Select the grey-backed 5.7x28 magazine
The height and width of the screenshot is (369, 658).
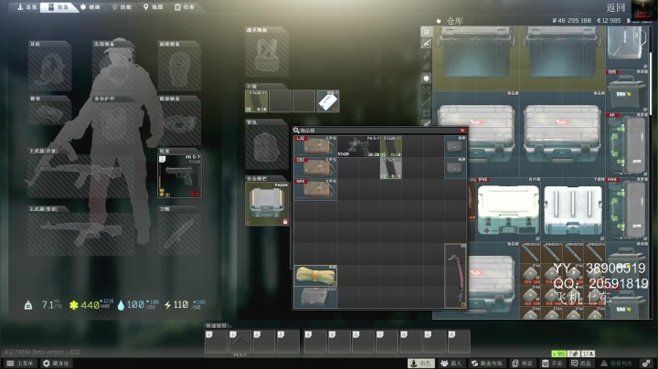[x=391, y=168]
